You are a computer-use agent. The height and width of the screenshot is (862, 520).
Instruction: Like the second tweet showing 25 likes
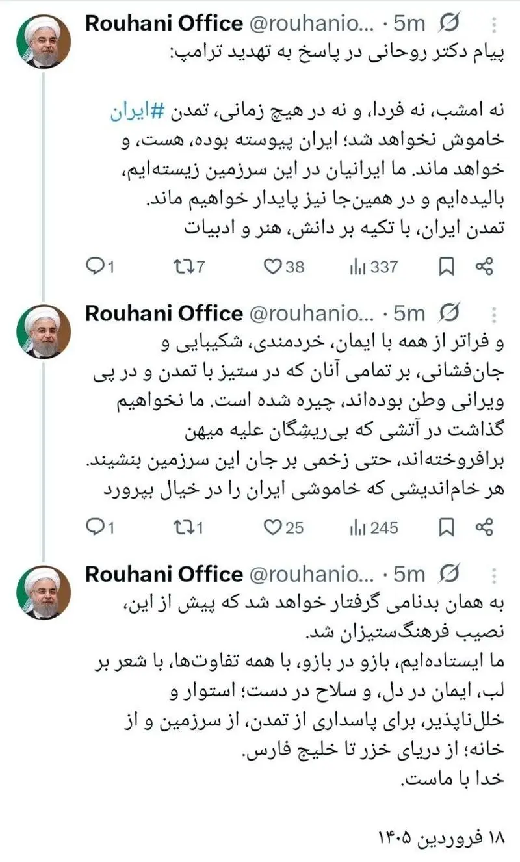pos(274,529)
